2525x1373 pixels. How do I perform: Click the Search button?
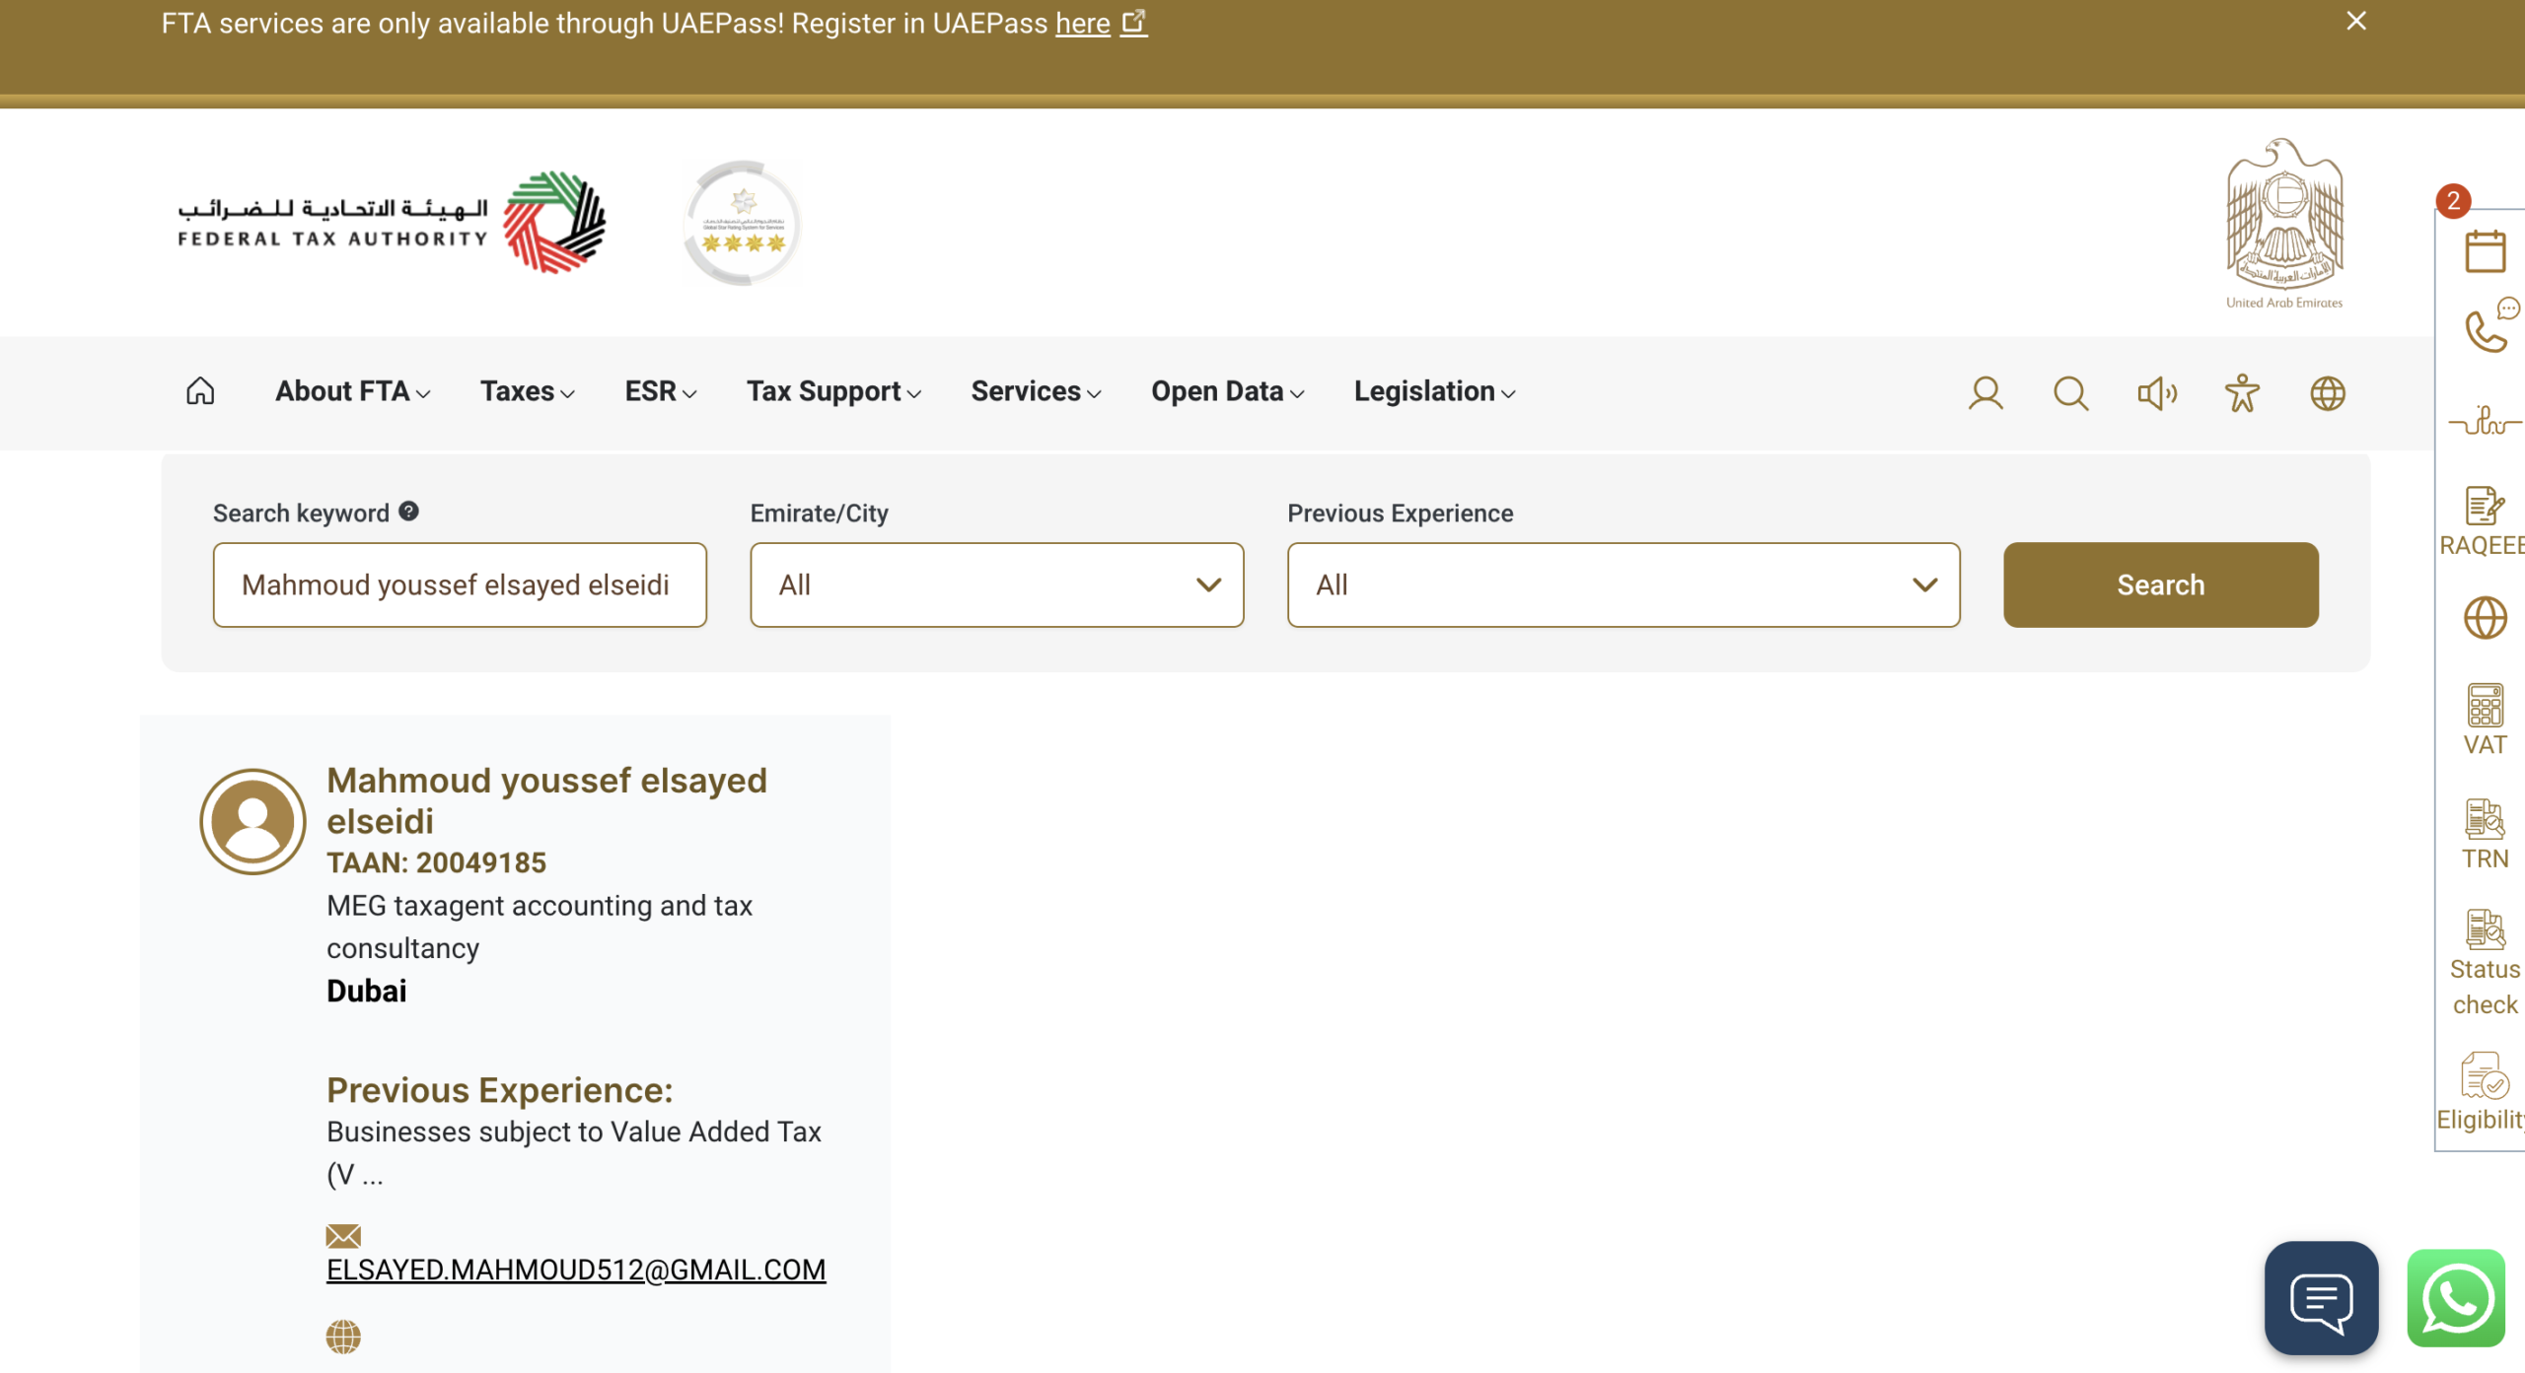click(x=2161, y=584)
